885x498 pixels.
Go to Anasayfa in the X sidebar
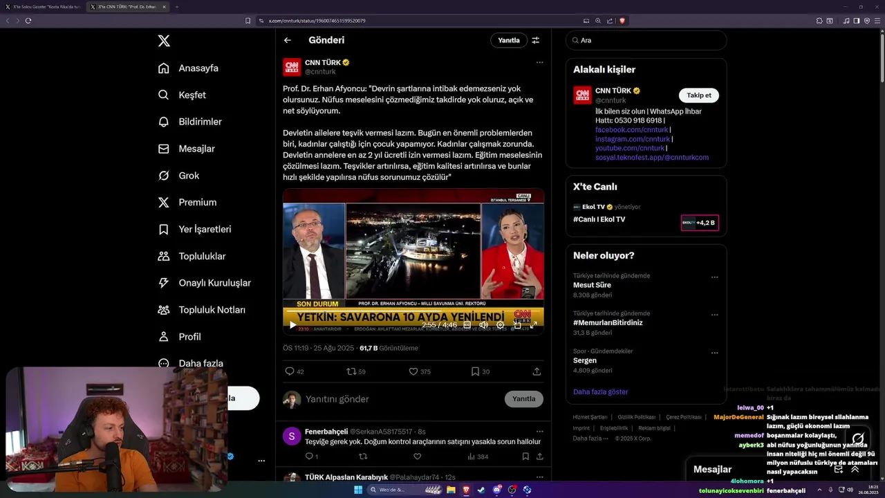(x=188, y=68)
